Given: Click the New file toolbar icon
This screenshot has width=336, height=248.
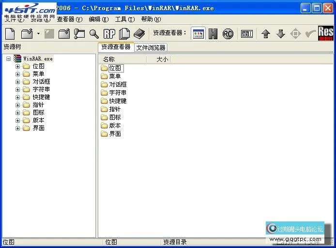Looking at the screenshot, I should 10,33.
